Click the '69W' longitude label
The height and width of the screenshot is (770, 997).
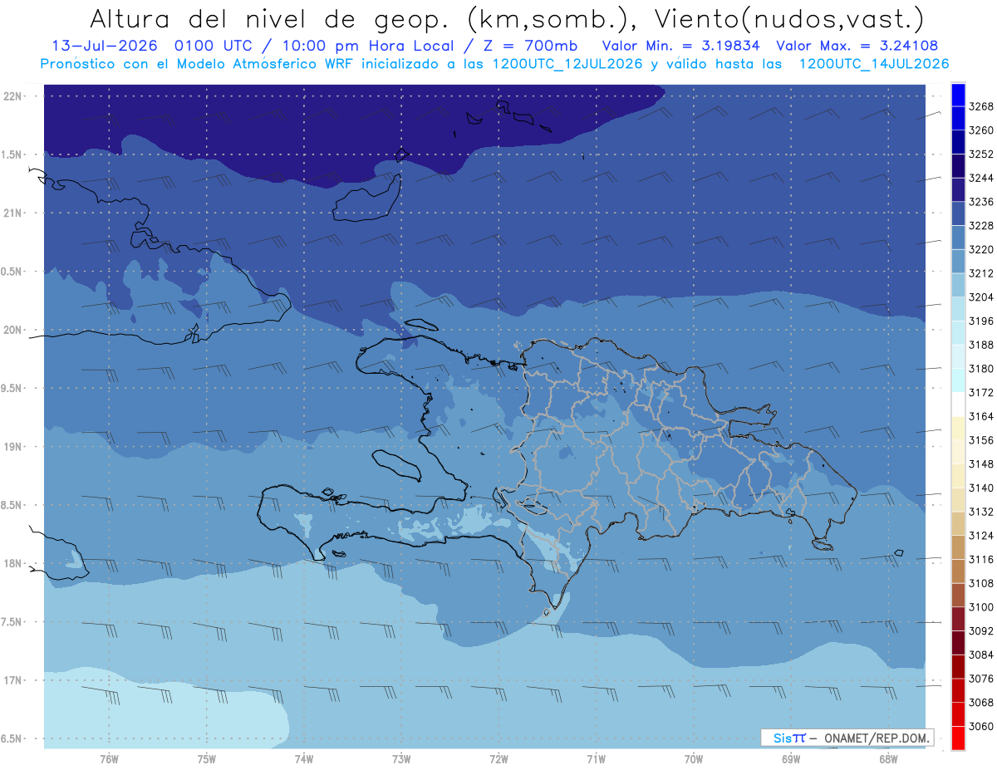(x=791, y=759)
